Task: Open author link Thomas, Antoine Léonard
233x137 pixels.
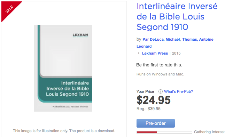Action: click(x=175, y=43)
